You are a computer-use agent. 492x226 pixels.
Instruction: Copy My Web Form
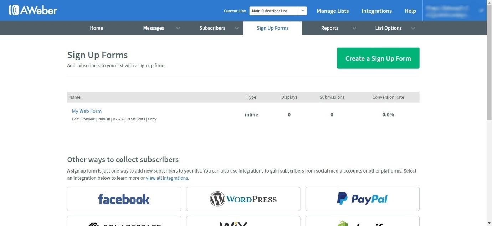tap(152, 119)
